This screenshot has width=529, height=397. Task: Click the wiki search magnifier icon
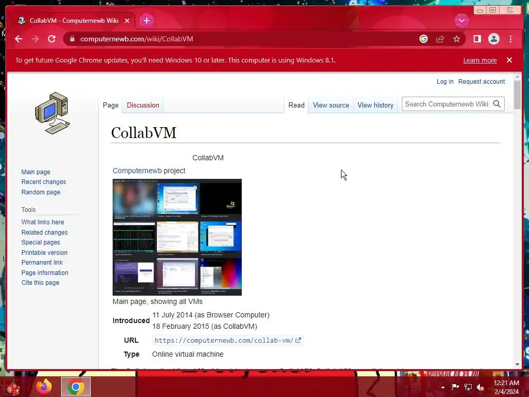pos(497,104)
